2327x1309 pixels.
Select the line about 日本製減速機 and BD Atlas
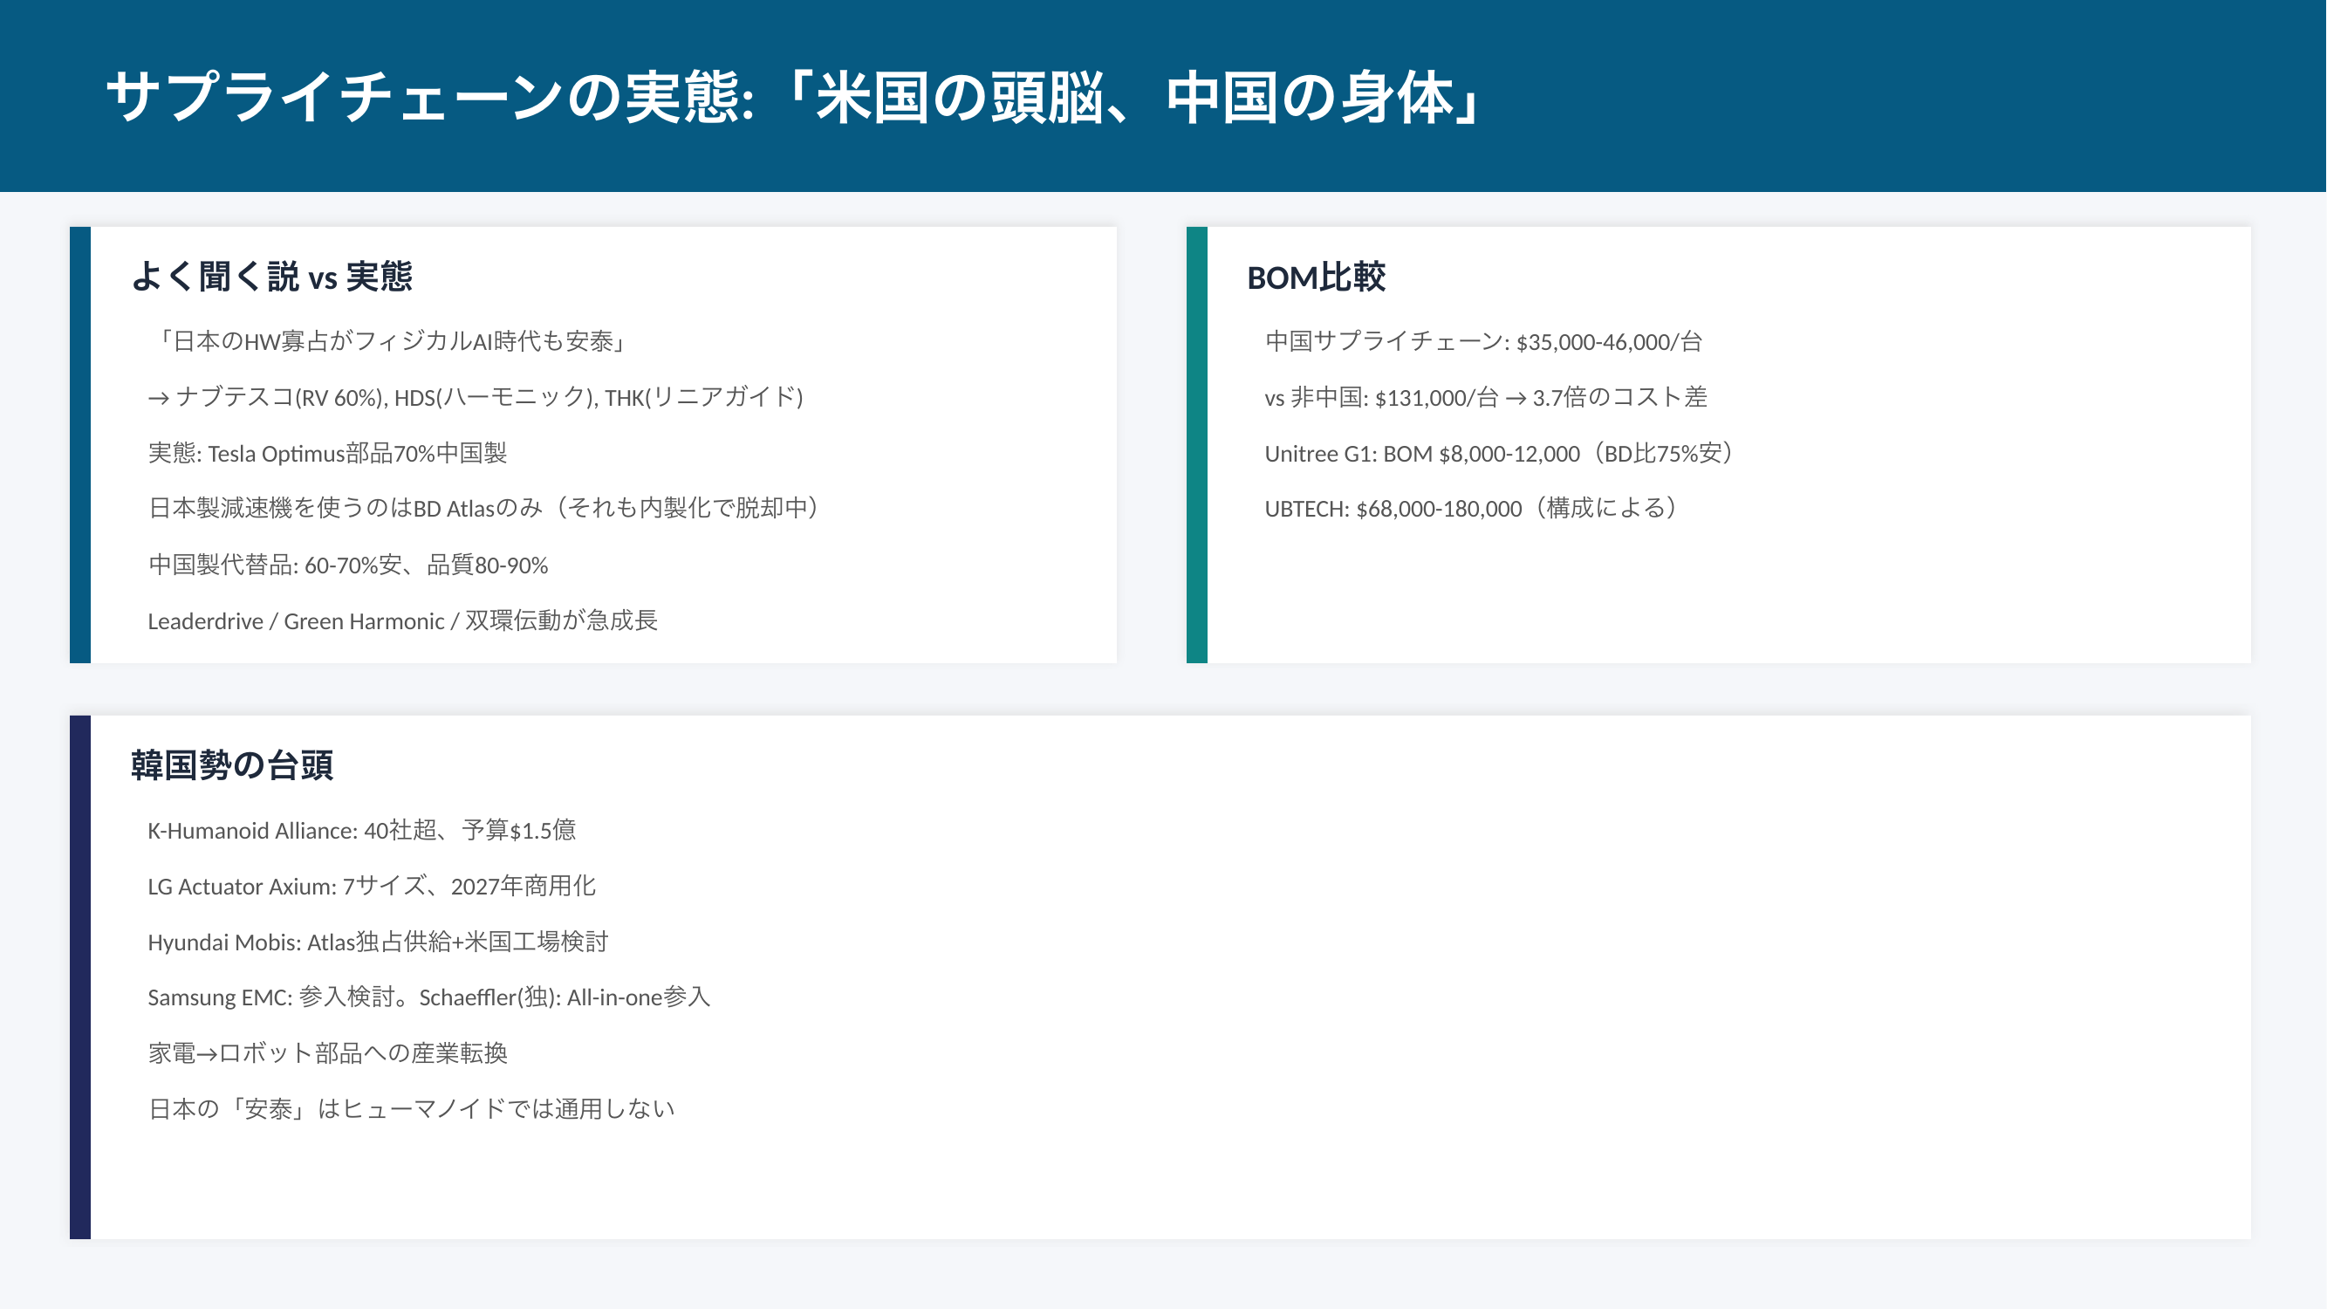click(484, 509)
